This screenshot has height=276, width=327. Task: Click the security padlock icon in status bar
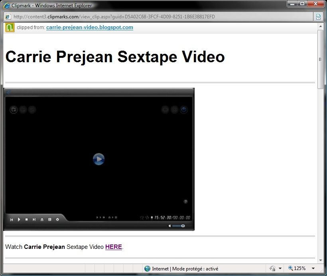(272, 268)
